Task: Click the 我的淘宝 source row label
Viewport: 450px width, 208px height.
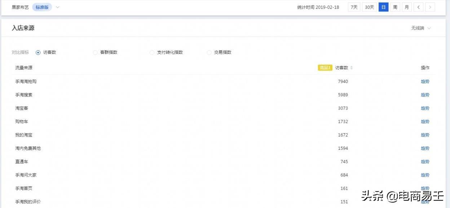Action: pos(24,135)
